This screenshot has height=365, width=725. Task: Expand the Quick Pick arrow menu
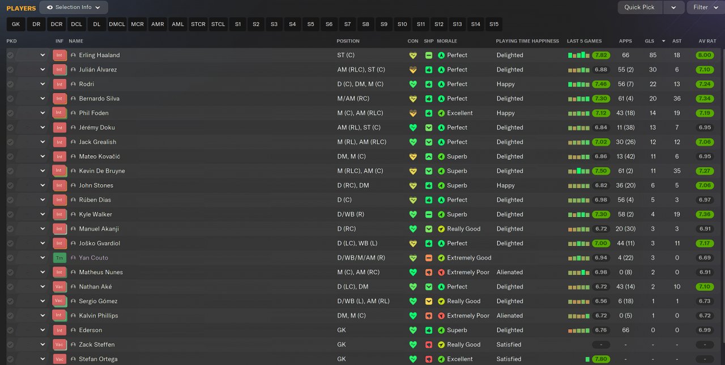[x=673, y=7]
